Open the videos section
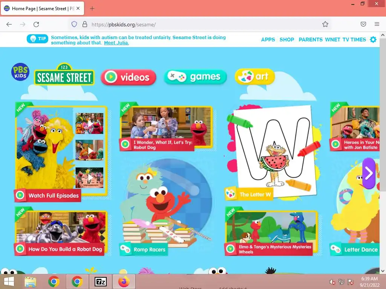Viewport: 386px width, 289px height. 129,78
